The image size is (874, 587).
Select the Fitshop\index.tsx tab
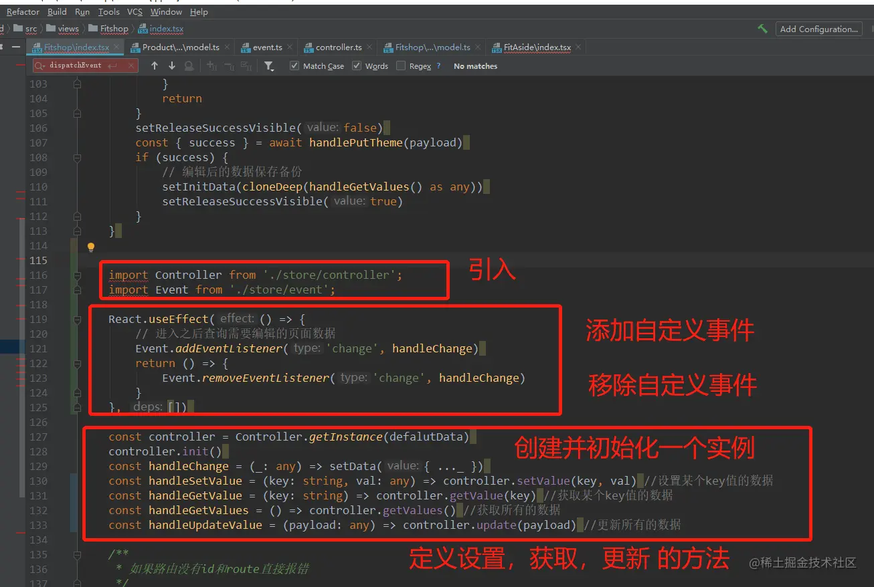tap(76, 47)
